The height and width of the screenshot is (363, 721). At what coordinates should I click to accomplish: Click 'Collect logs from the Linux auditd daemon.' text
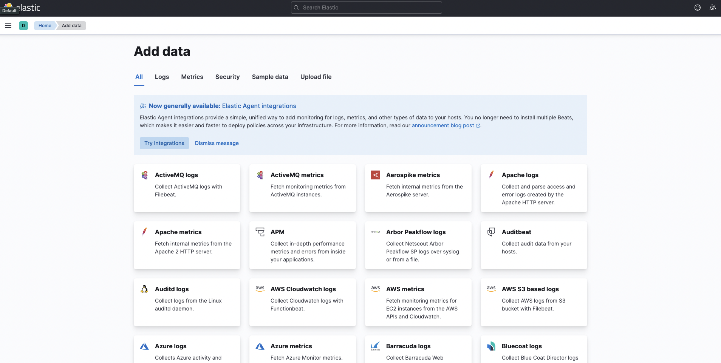pos(188,305)
